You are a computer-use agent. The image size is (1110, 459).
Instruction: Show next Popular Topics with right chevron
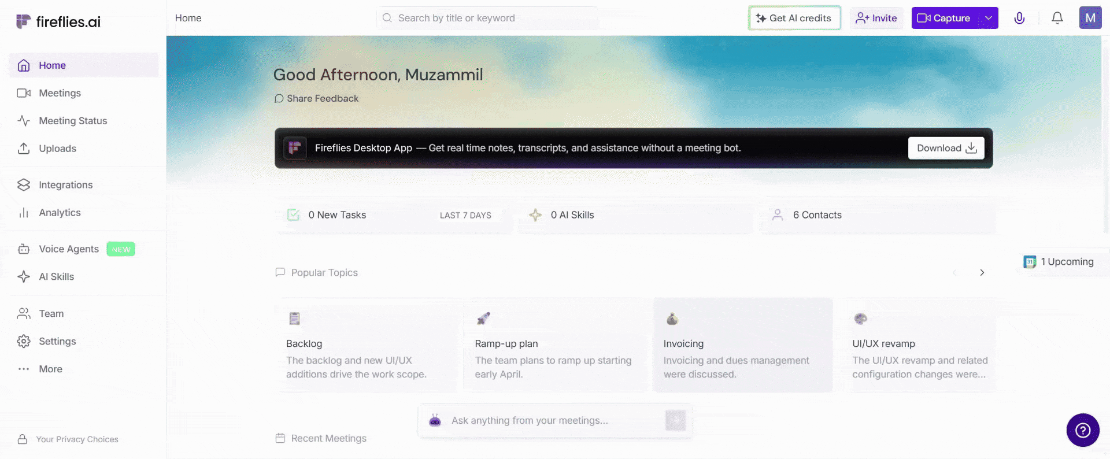coord(982,273)
